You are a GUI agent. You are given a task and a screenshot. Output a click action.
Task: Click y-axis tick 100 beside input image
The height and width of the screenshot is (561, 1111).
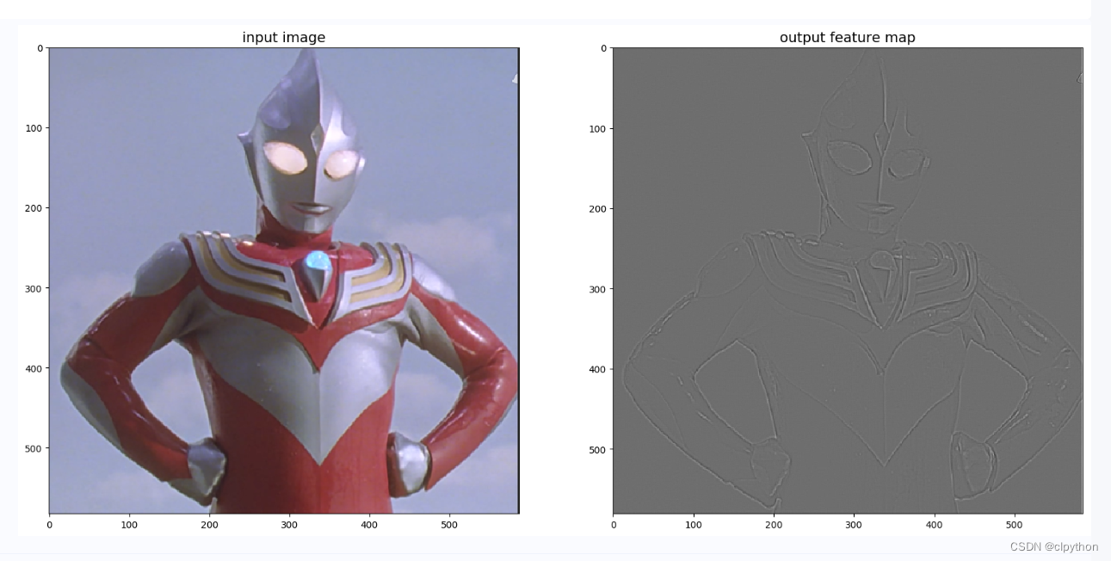(x=34, y=128)
